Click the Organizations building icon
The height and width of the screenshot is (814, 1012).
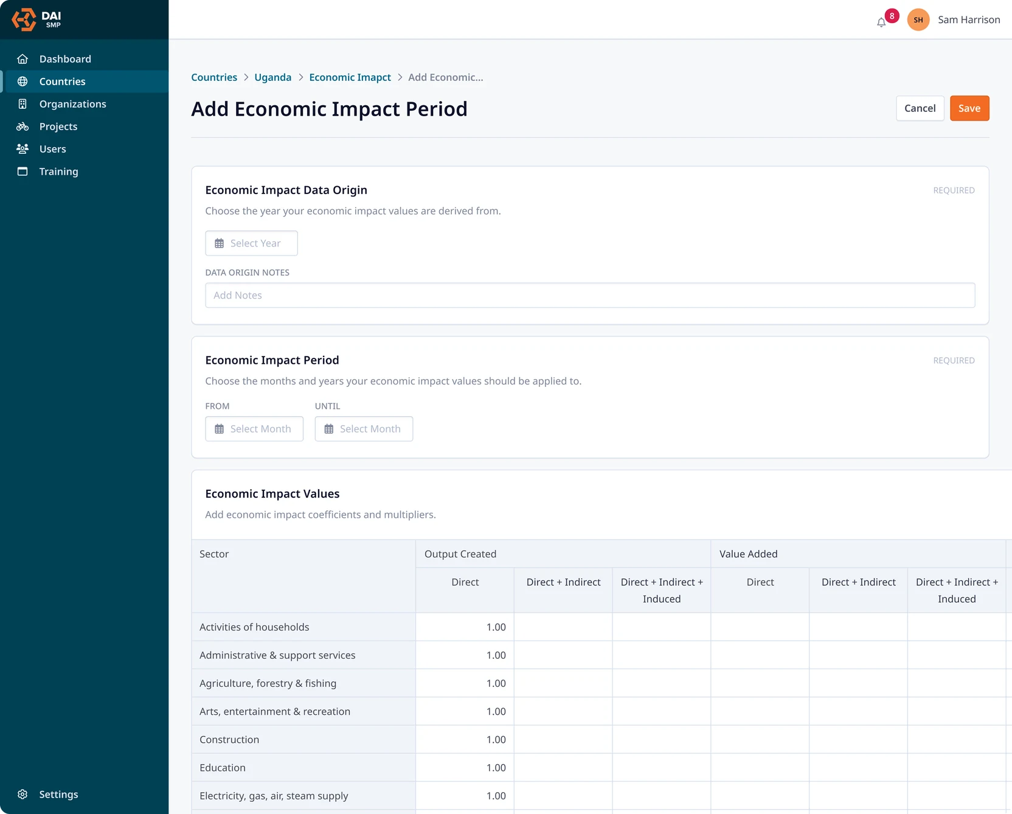point(23,104)
